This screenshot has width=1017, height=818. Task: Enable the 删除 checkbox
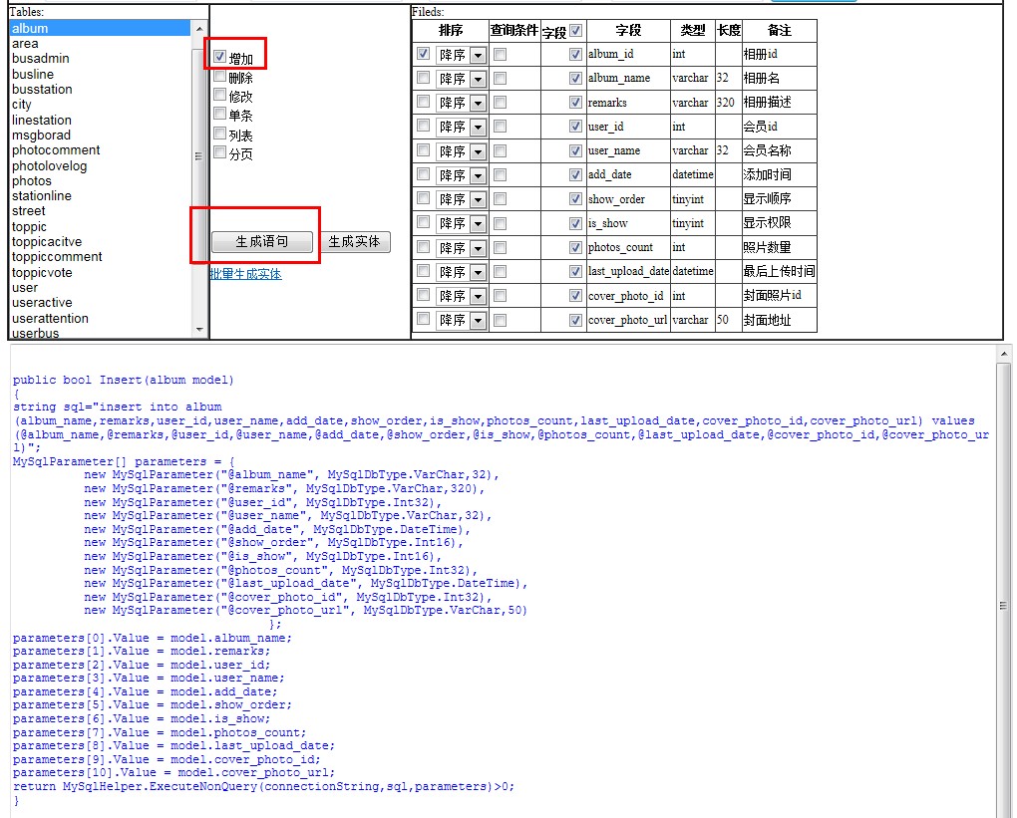(x=220, y=77)
